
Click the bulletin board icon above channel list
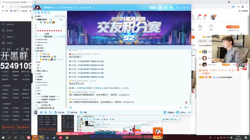click(x=45, y=13)
